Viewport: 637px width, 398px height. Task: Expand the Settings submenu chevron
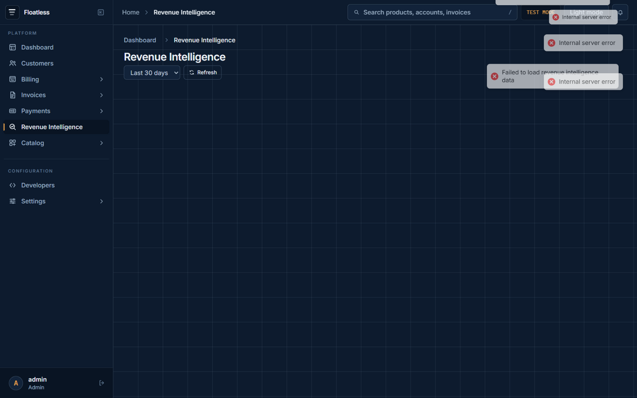coord(101,201)
